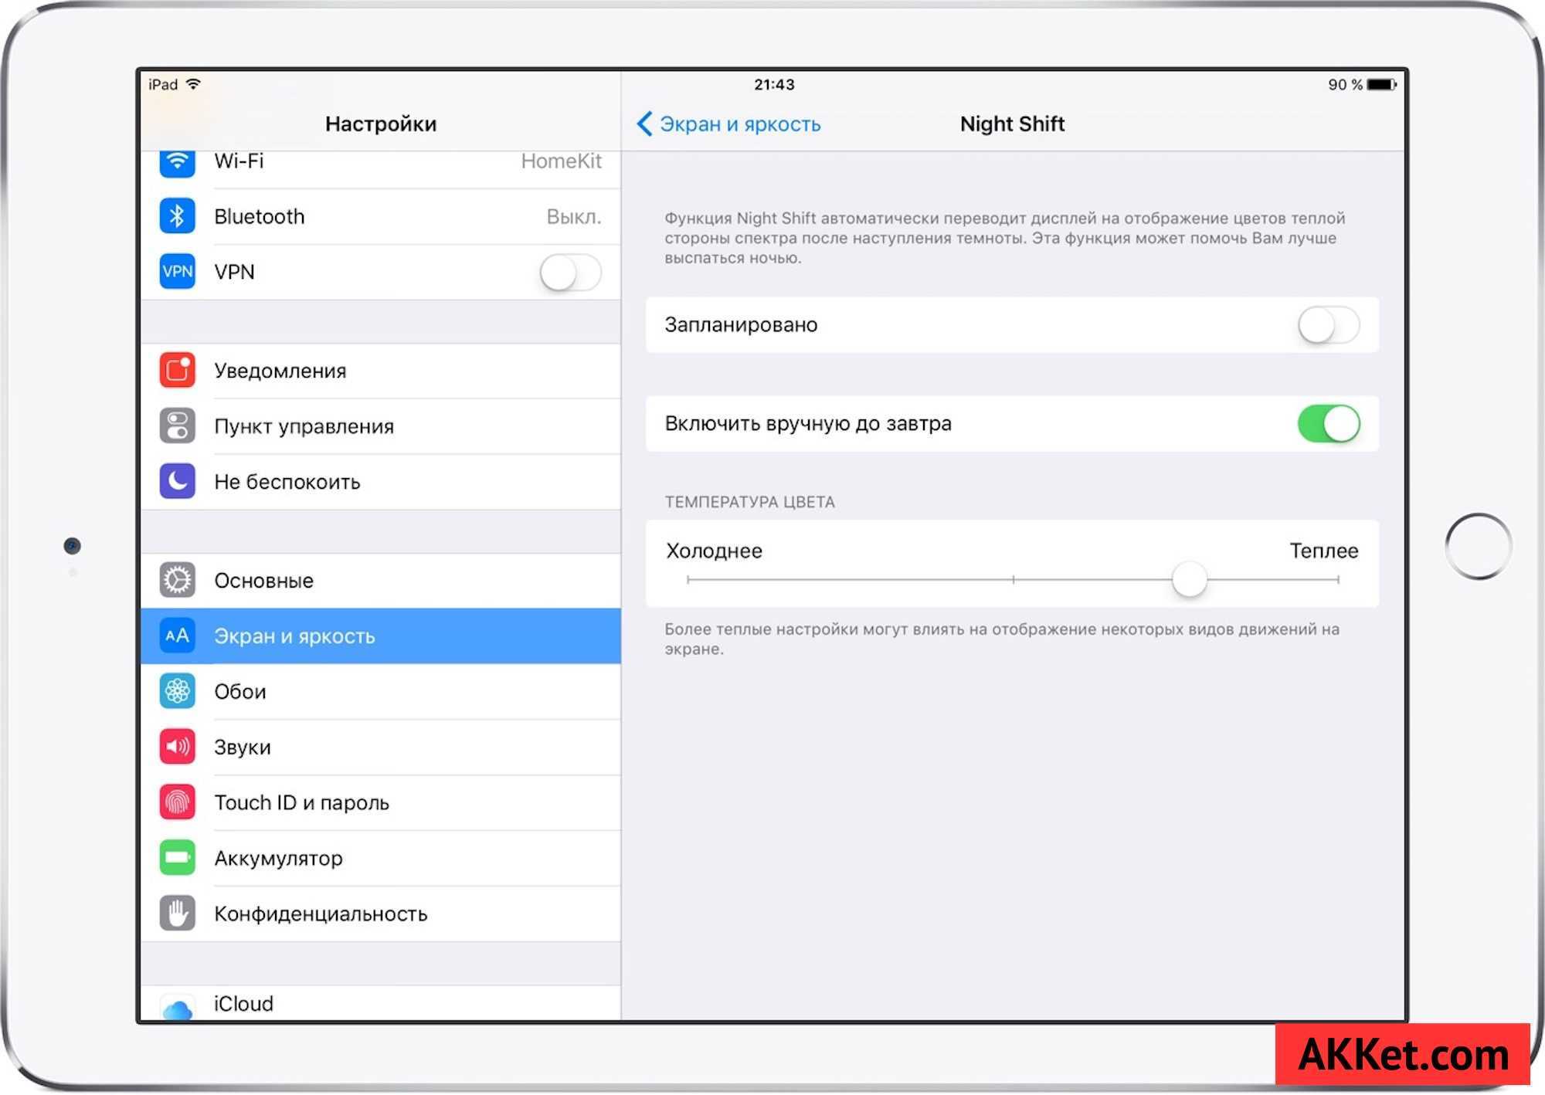The height and width of the screenshot is (1095, 1545).
Task: Turn off Включить вручную до завтра switch
Action: point(1329,424)
